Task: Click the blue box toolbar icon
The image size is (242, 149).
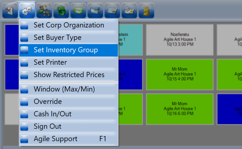Action: (95, 10)
